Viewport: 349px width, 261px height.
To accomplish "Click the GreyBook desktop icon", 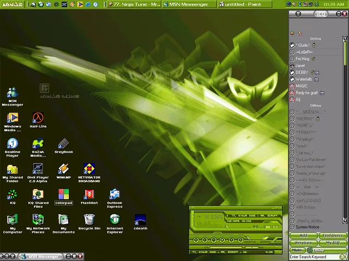I will tap(64, 146).
